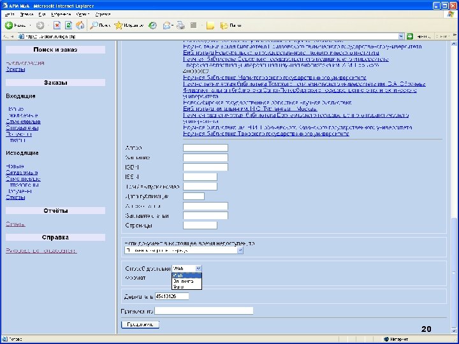This screenshot has height=344, width=459.
Task: Open the Сервис menu
Action: (x=83, y=14)
